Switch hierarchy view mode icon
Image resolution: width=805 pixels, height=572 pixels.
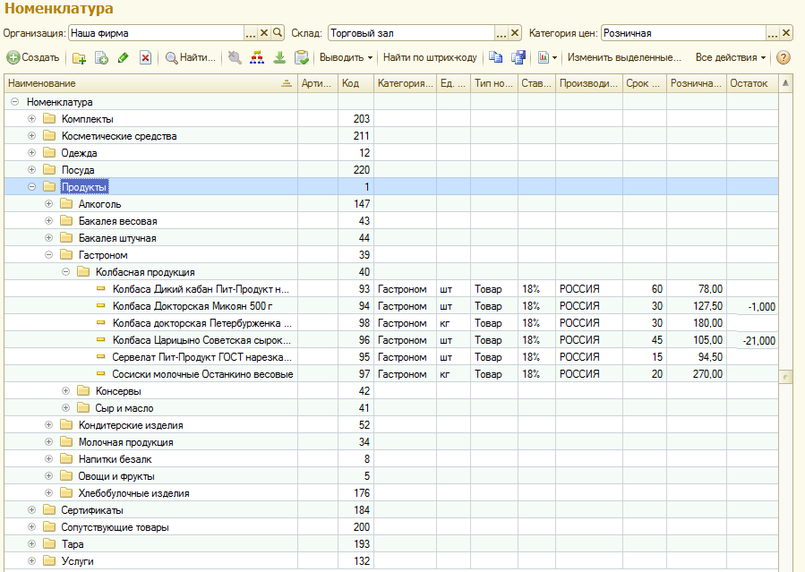[257, 57]
